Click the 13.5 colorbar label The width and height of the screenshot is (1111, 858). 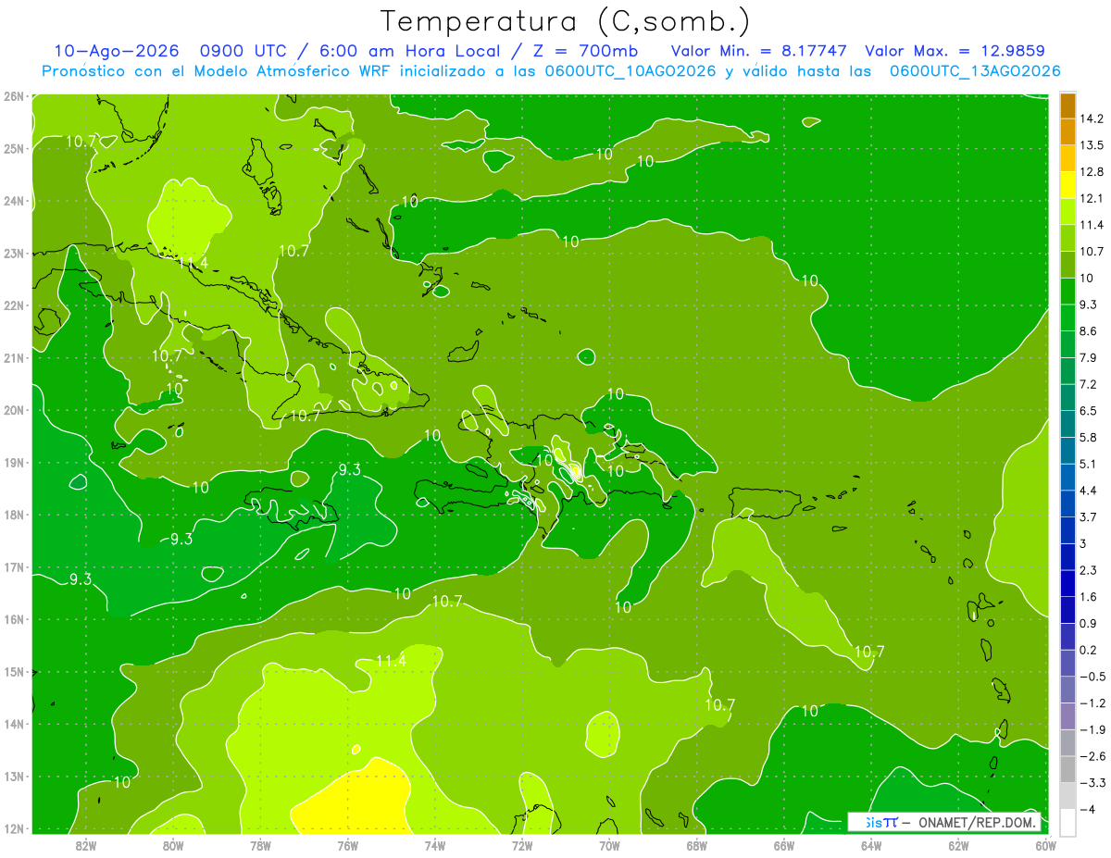1092,145
